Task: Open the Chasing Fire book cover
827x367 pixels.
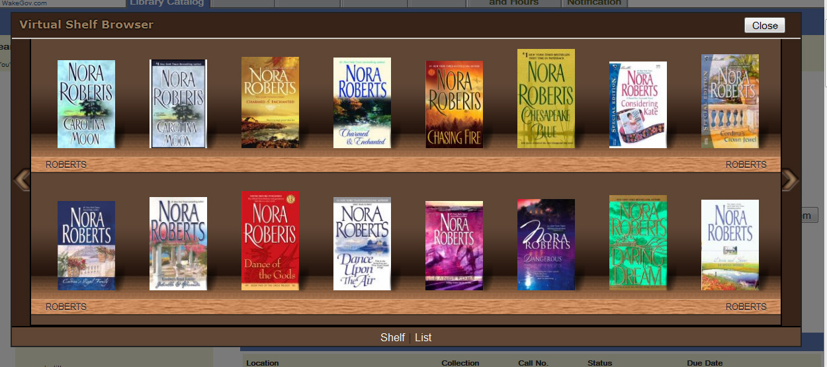Action: [454, 104]
